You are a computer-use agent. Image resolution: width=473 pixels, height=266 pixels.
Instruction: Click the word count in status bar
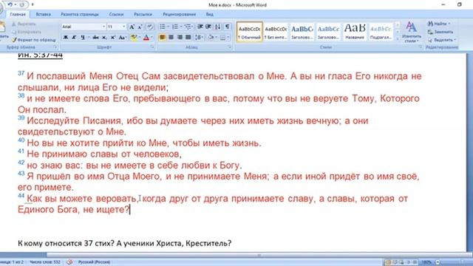(45, 262)
